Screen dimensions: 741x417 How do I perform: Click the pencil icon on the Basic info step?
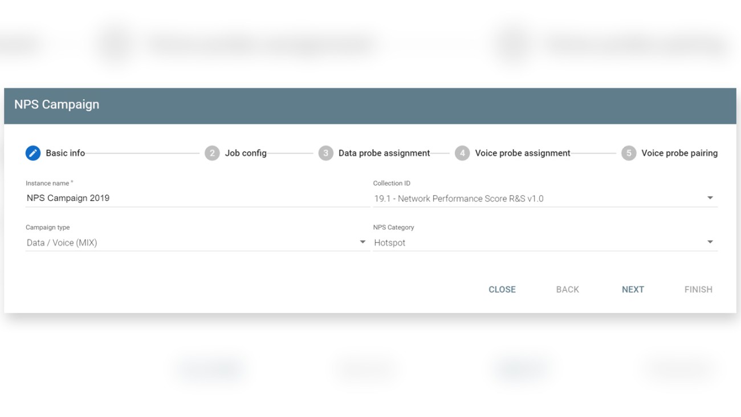[x=32, y=153]
